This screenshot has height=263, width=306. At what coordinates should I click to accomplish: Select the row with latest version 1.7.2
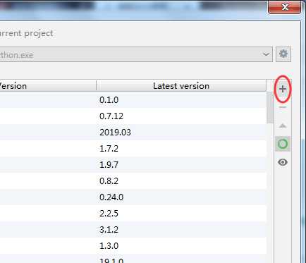[x=133, y=149]
